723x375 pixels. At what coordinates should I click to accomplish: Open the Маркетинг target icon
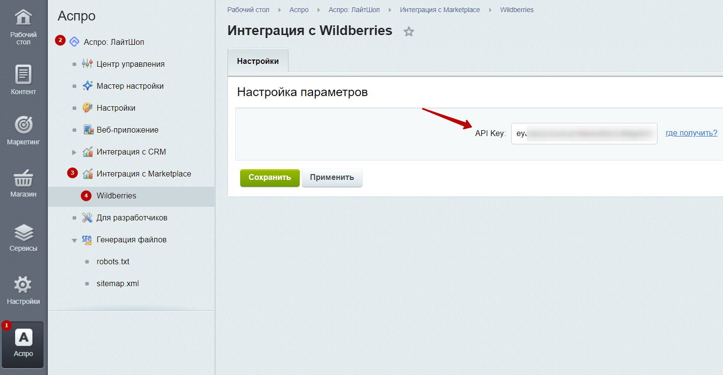point(23,125)
